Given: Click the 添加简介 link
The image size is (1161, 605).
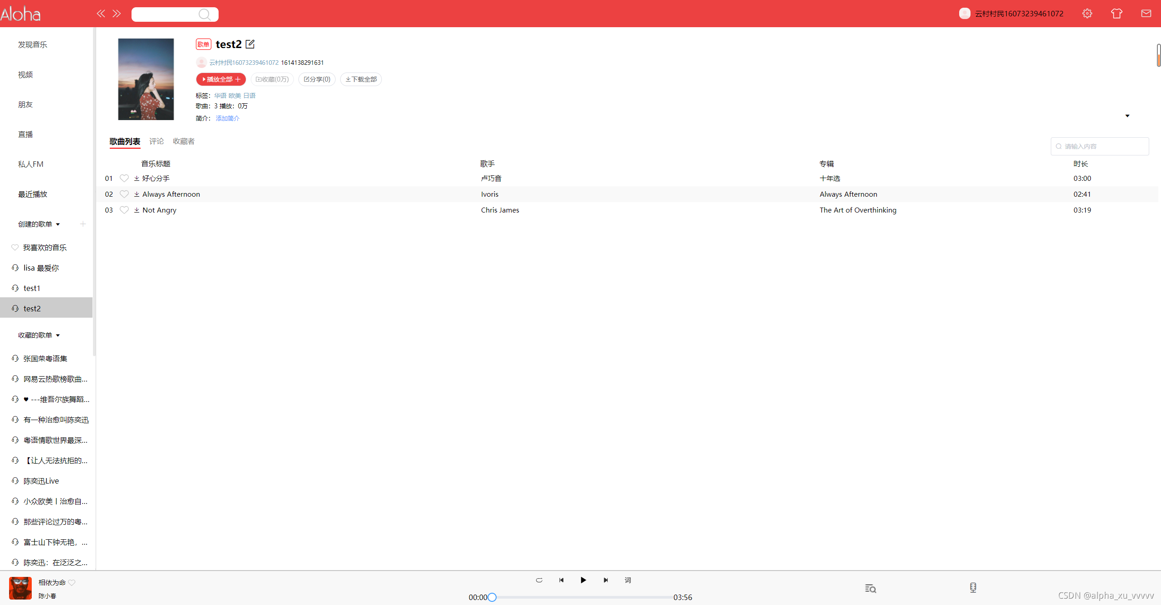Looking at the screenshot, I should click(x=227, y=118).
